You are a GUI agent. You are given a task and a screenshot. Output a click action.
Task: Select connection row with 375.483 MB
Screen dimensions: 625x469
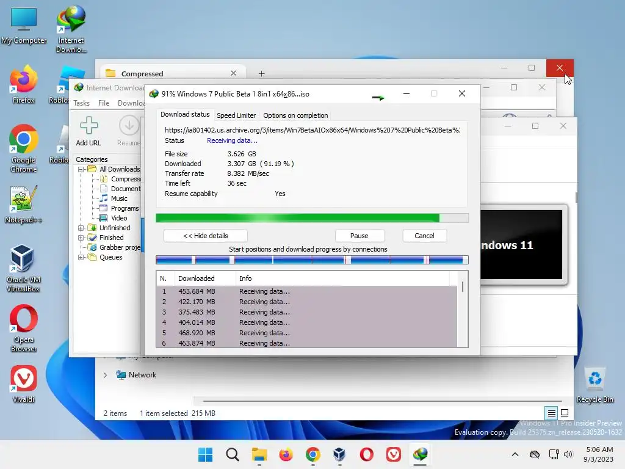coord(307,312)
